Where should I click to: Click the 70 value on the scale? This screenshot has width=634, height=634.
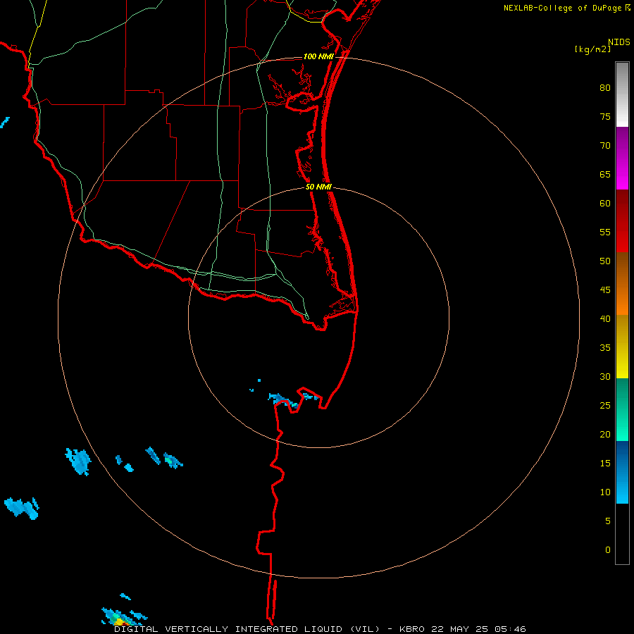coord(605,146)
